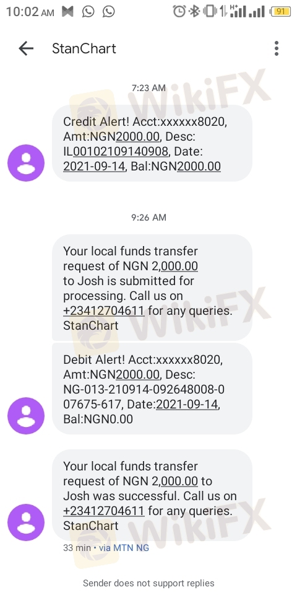This screenshot has height=595, width=297.
Task: Tap the 2021-09-14 date in Credit Alert
Action: point(94,167)
